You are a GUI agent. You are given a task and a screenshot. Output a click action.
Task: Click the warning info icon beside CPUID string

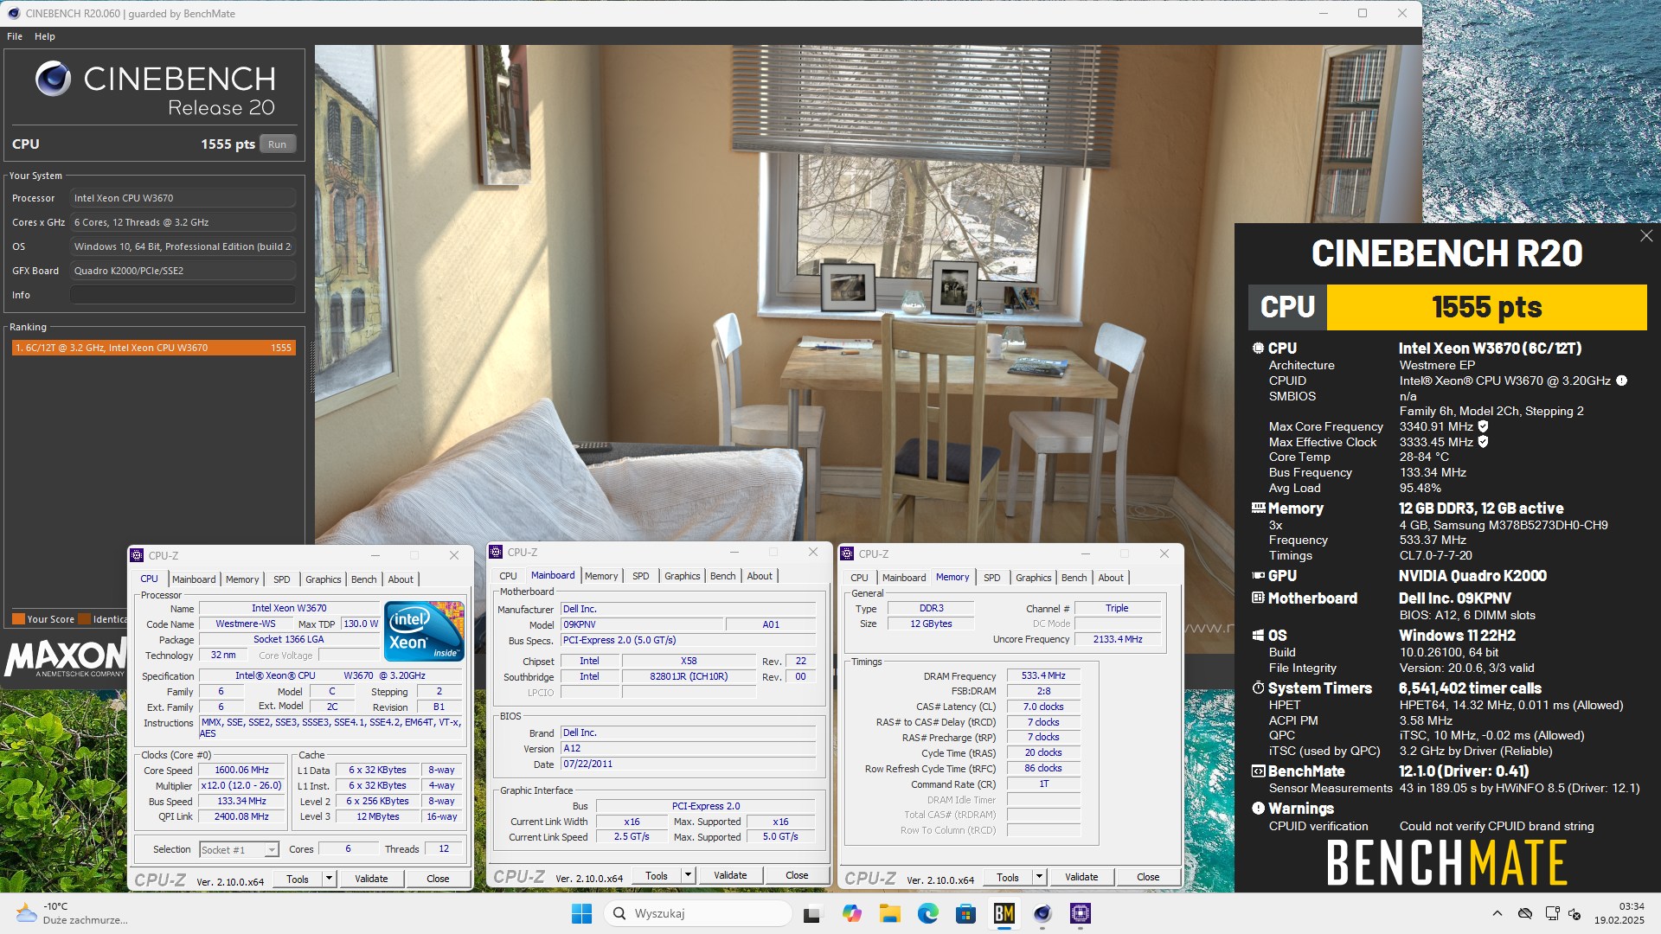click(1622, 381)
